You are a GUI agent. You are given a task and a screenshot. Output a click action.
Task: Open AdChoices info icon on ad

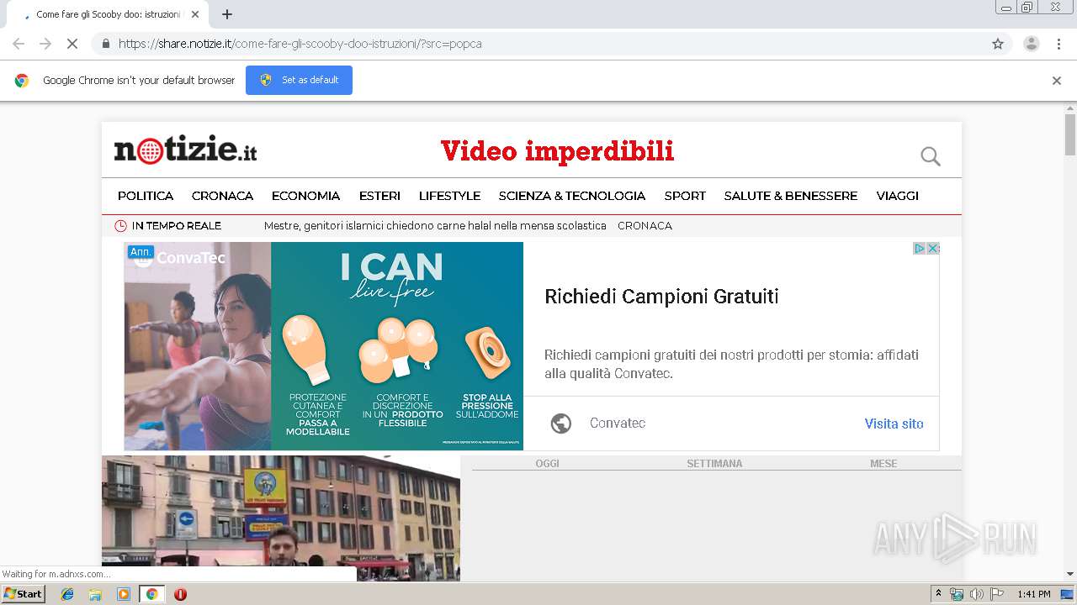[x=920, y=249]
